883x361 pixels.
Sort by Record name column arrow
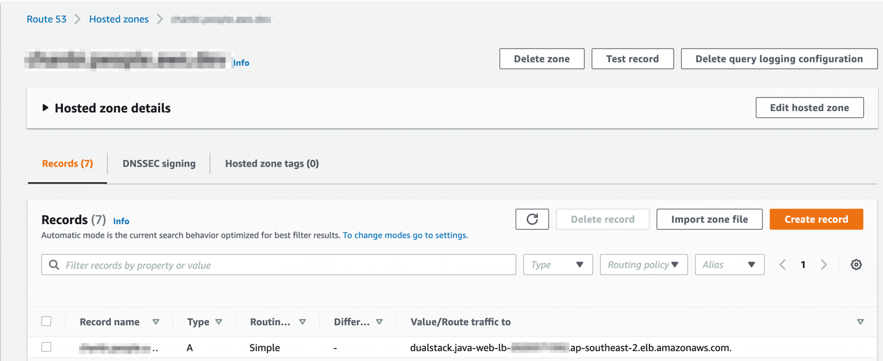[156, 322]
